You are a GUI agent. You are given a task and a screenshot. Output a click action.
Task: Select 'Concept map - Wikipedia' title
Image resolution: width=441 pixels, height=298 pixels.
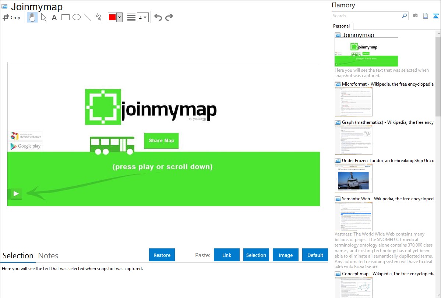[388, 273]
